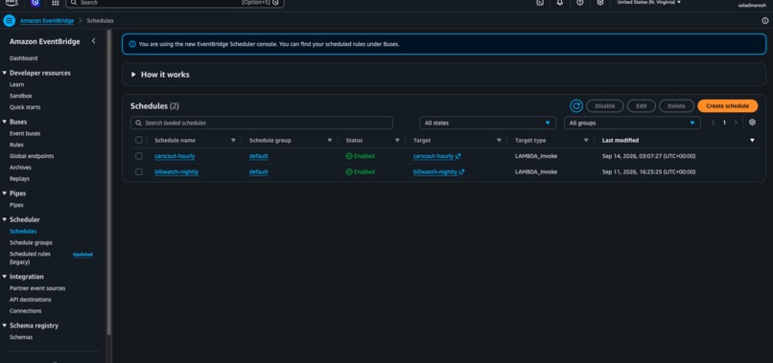Sort by Last modified column
The image size is (773, 363).
752,141
